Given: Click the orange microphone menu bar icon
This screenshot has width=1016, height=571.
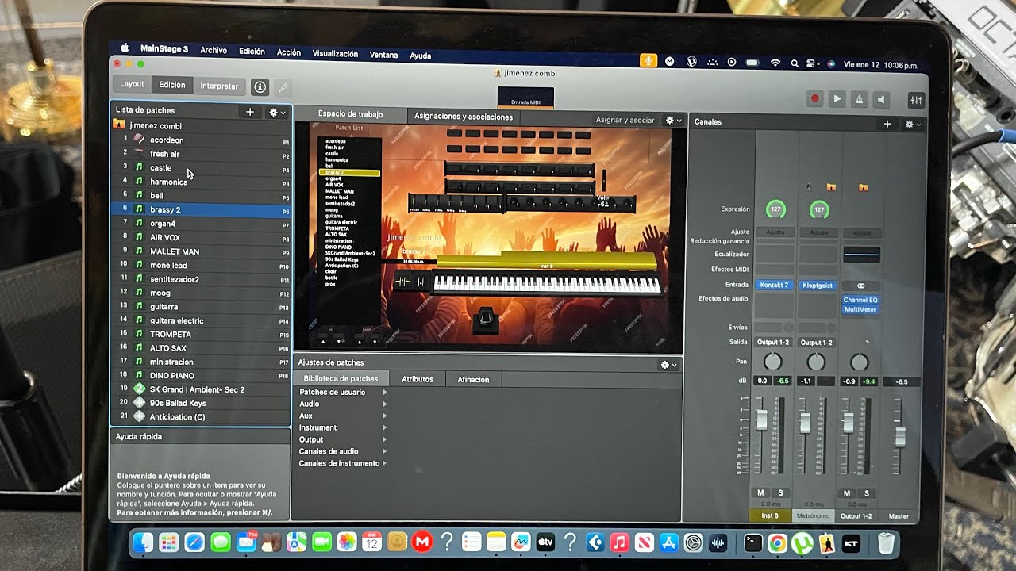Looking at the screenshot, I should pos(648,60).
